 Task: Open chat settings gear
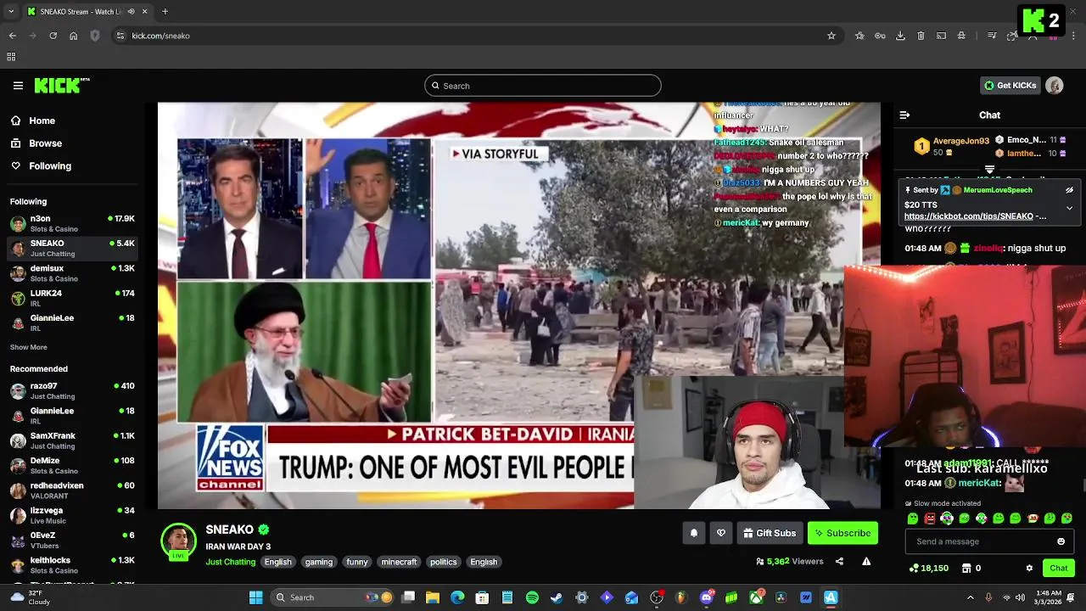coord(1029,568)
